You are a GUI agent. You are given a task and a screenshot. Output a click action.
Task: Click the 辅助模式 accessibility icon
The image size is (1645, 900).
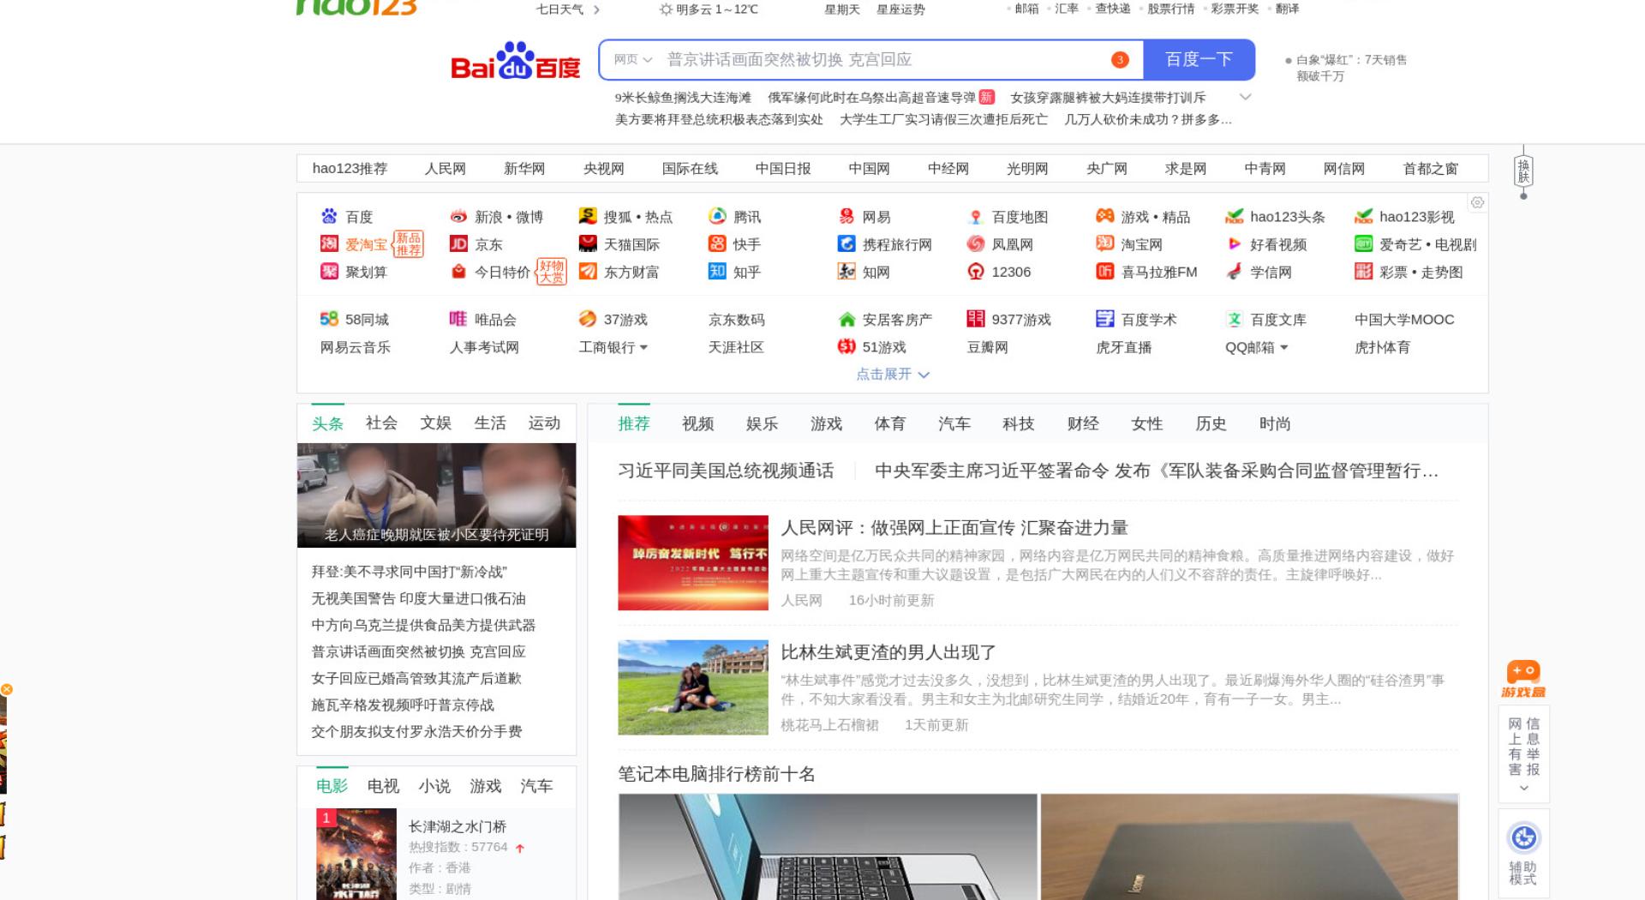[1523, 837]
